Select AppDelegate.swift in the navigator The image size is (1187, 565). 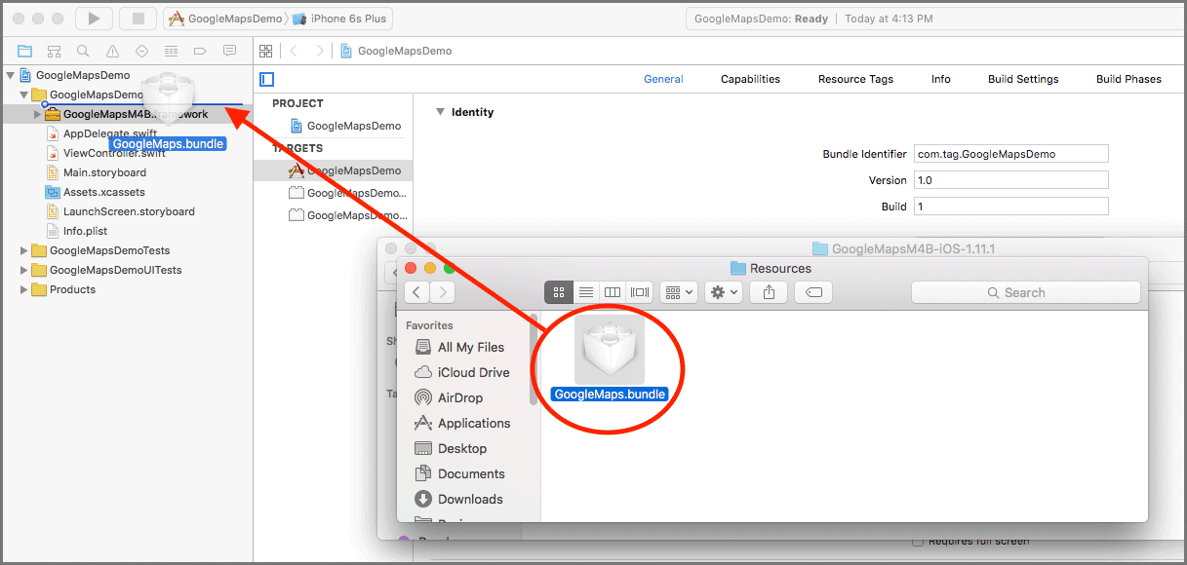coord(109,133)
